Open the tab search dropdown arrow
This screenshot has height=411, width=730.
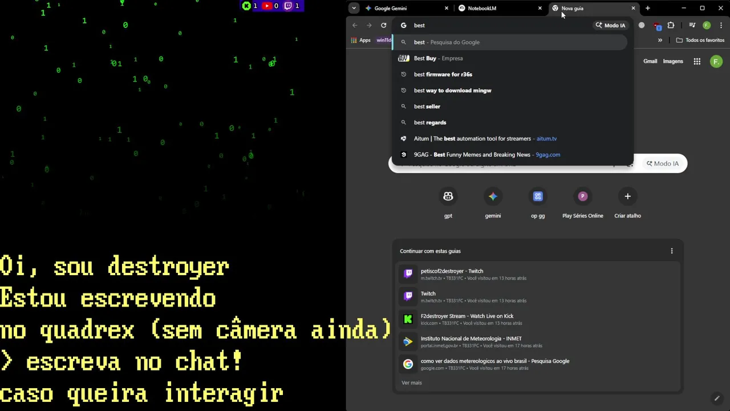pyautogui.click(x=354, y=8)
